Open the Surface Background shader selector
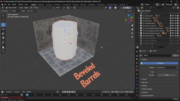180x101 pixels. click(165, 68)
